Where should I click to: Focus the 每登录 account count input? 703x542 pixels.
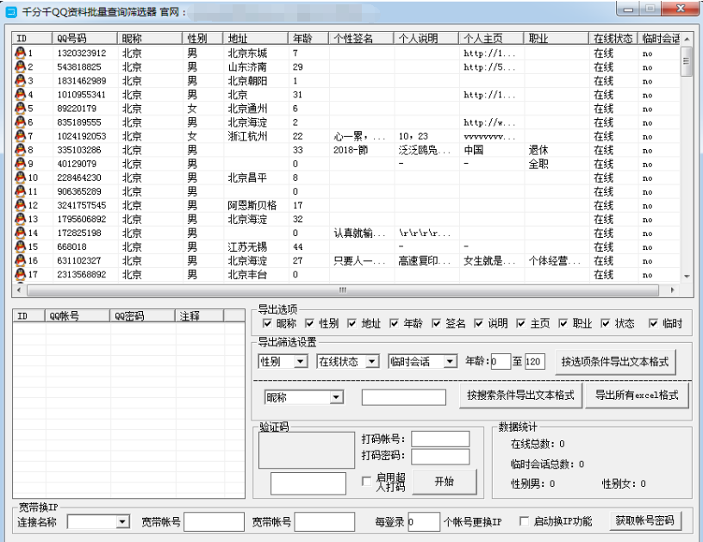tap(424, 521)
